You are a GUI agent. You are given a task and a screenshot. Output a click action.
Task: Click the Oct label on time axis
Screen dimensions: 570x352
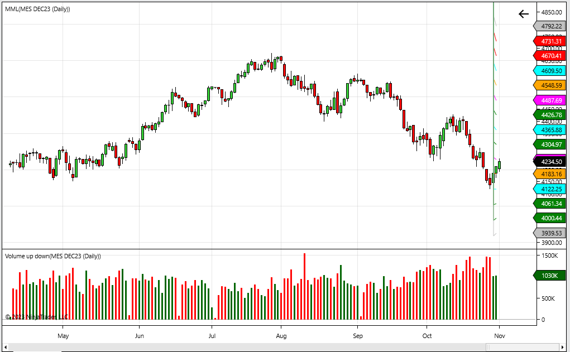point(427,336)
